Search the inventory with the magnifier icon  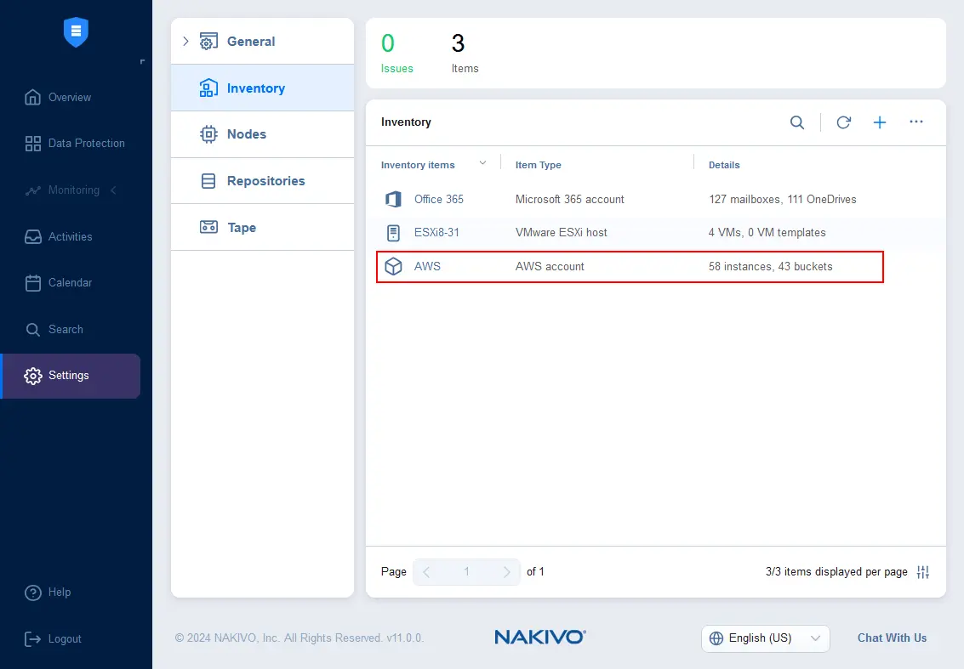click(x=796, y=122)
